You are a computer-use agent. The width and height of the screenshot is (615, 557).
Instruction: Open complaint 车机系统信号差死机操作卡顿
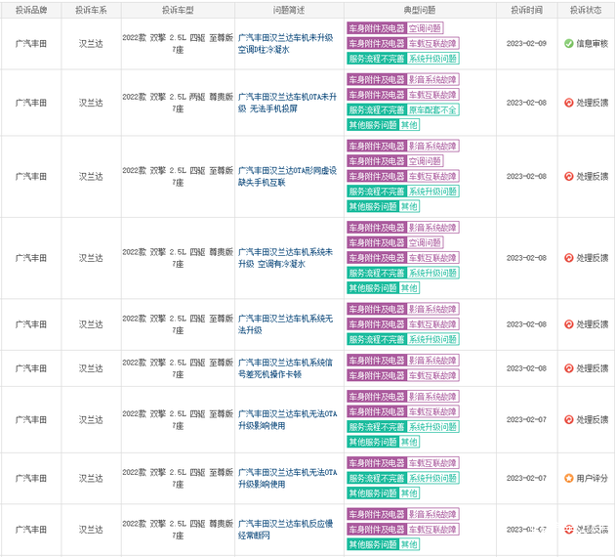(285, 368)
